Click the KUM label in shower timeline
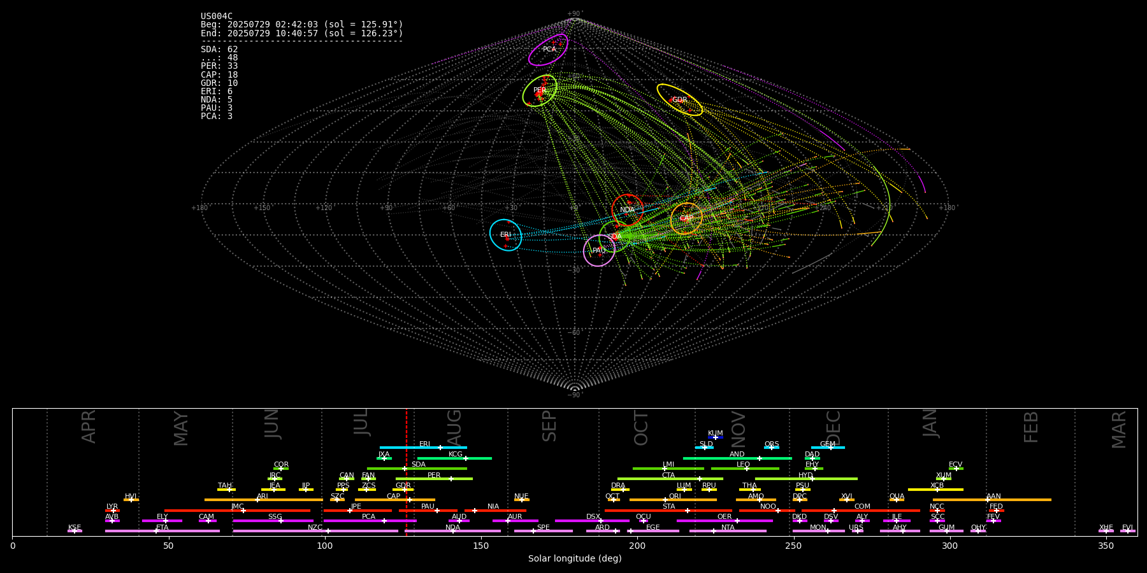 (x=716, y=434)
